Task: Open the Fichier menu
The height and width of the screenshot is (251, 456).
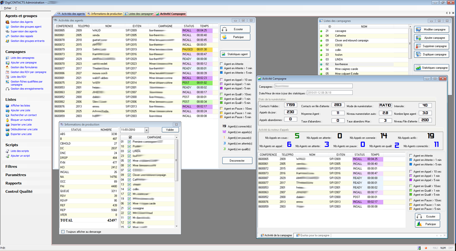Action: (x=8, y=8)
